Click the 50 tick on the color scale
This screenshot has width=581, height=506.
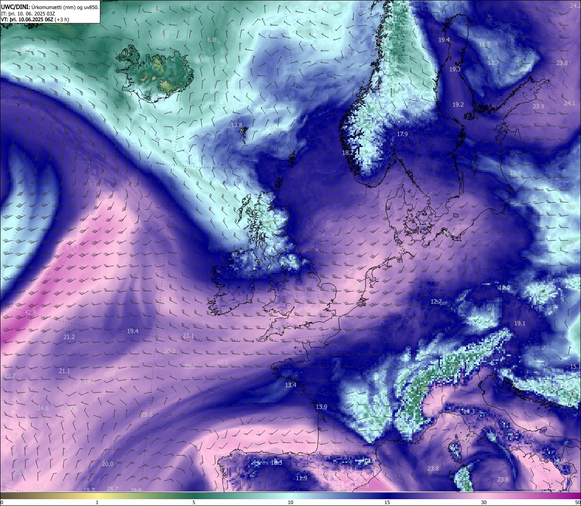coord(577,502)
